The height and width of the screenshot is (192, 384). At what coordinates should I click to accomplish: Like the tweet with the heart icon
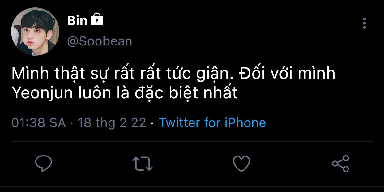[x=241, y=163]
